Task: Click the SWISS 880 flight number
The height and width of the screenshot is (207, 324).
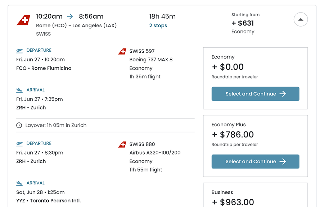Action: (142, 144)
